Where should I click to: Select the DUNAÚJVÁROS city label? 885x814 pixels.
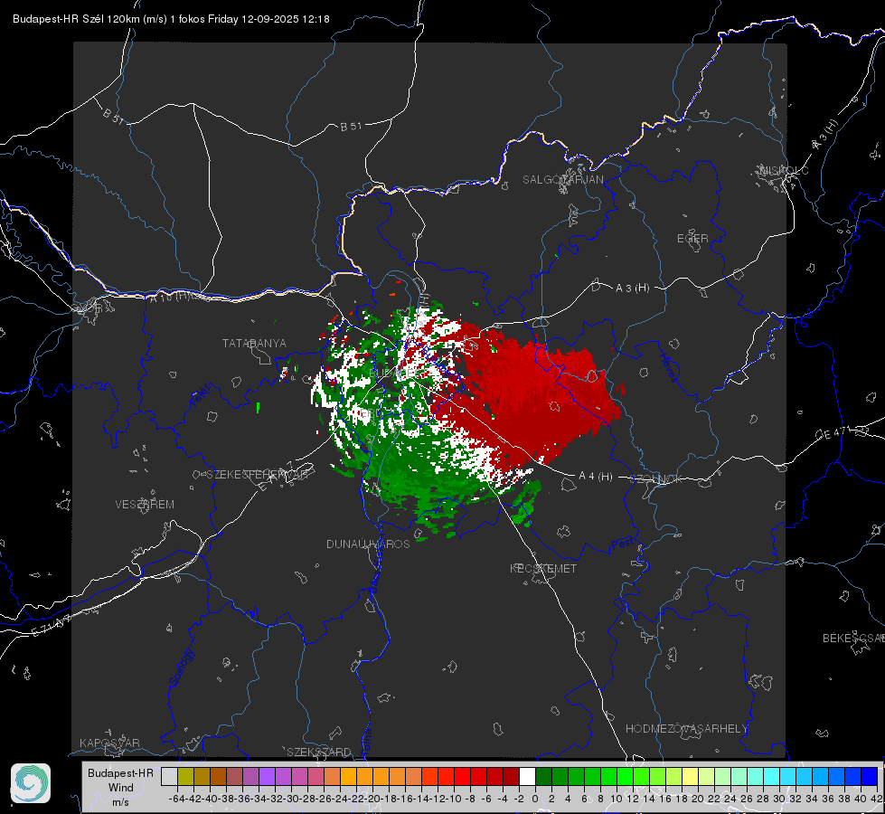point(368,544)
